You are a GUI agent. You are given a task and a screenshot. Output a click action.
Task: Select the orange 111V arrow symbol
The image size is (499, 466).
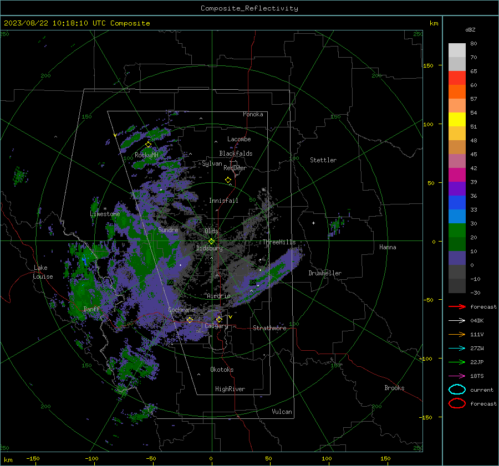457,334
